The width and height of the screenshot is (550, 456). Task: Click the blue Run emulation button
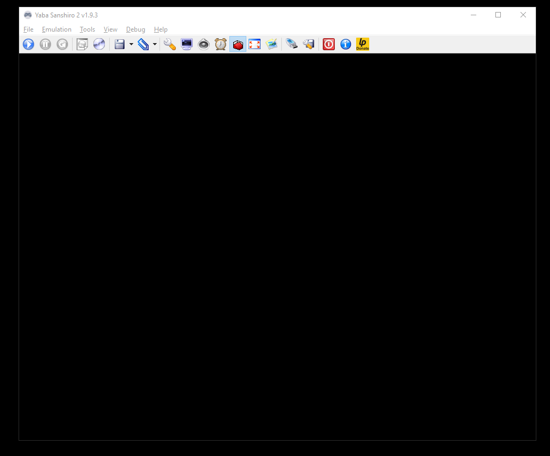pos(28,44)
